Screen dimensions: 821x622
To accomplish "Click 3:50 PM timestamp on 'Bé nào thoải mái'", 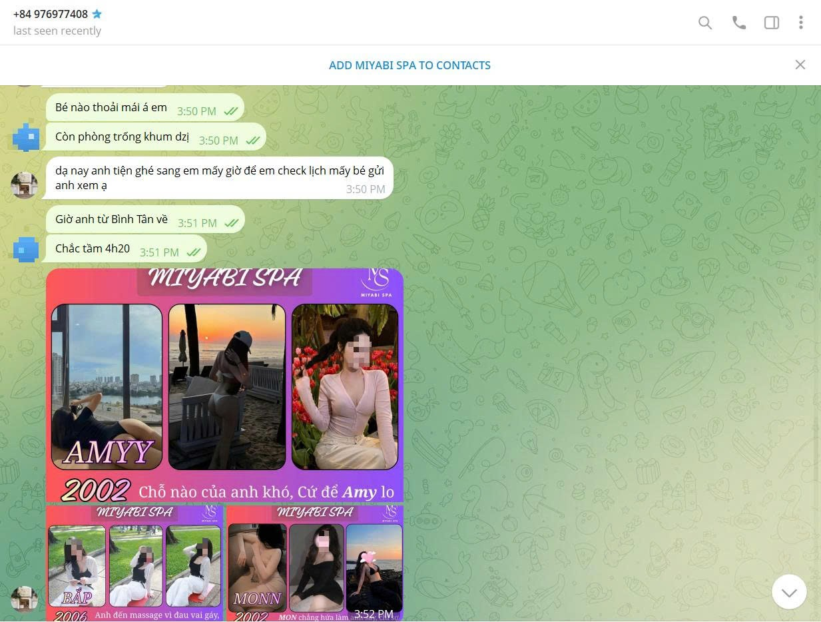I will click(196, 111).
